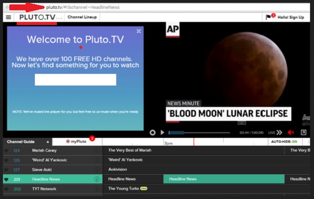Click the PLUTO.TV logo

[37, 18]
